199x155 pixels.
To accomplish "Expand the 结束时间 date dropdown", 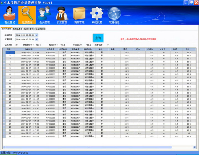I will [x=36, y=40].
